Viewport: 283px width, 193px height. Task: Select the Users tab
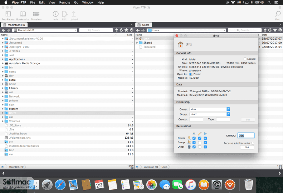(x=144, y=25)
